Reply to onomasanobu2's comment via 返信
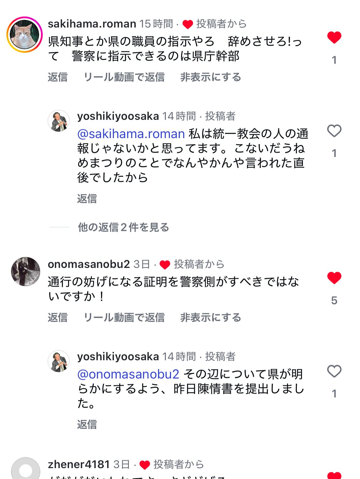 57,317
